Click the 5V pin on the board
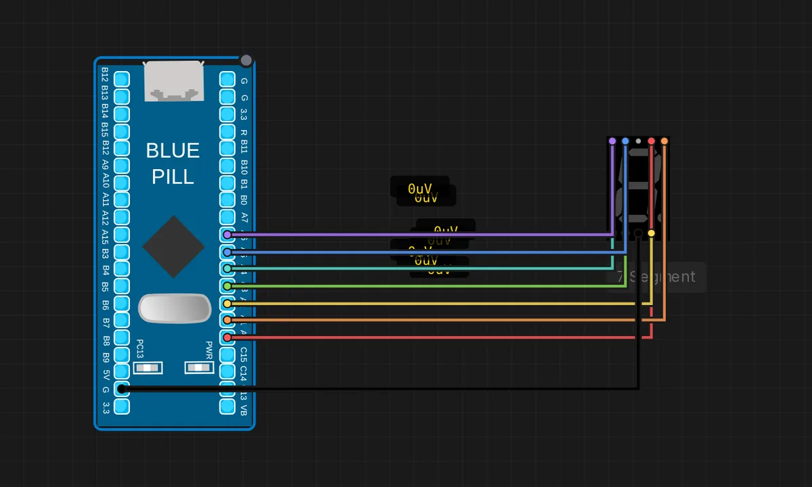The width and height of the screenshot is (812, 487). coord(122,371)
